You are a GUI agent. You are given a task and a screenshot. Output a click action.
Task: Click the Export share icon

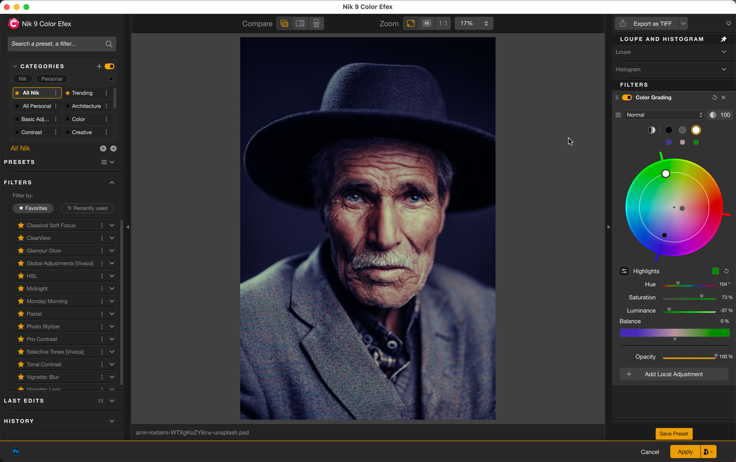[x=623, y=24]
